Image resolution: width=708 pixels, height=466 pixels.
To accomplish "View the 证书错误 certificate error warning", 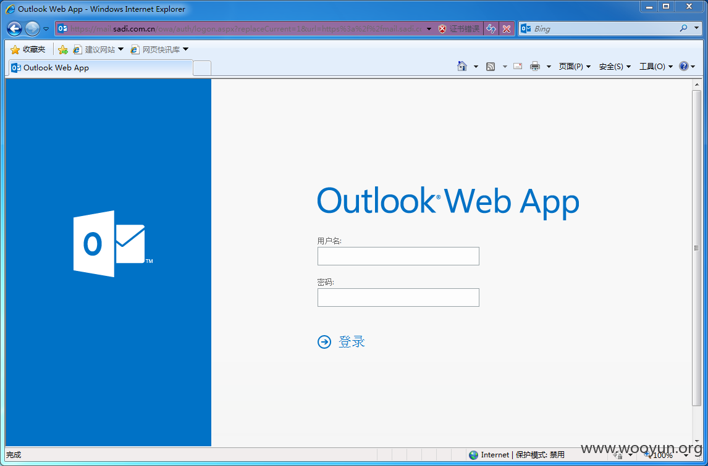I will [x=459, y=29].
